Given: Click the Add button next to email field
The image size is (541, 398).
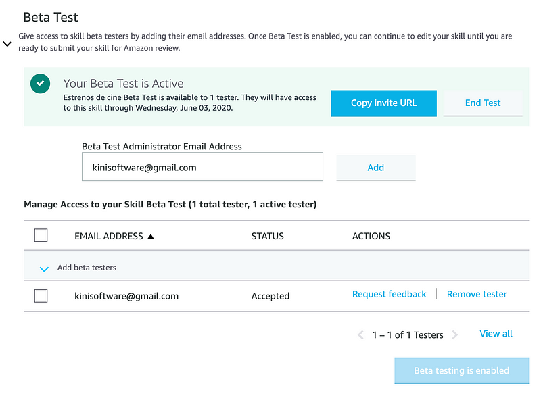Looking at the screenshot, I should point(376,168).
